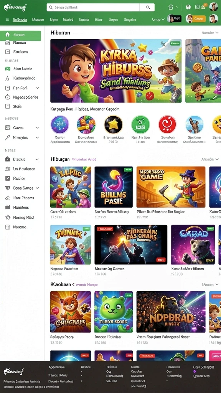Select the colorful candy blocks circle icon
The width and height of the screenshot is (221, 393).
(86, 124)
